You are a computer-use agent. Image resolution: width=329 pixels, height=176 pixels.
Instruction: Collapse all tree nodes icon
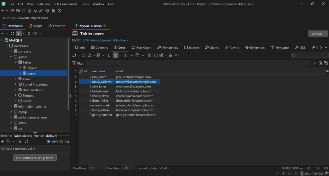[29, 33]
